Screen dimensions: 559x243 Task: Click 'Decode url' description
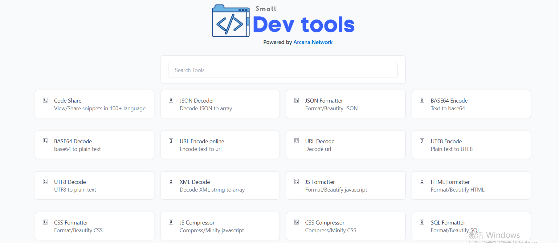pyautogui.click(x=318, y=149)
